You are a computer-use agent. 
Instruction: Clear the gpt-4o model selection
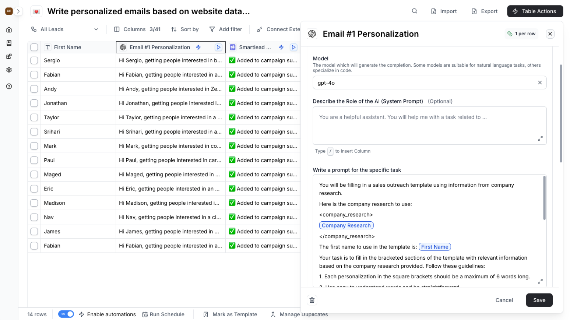(x=540, y=83)
